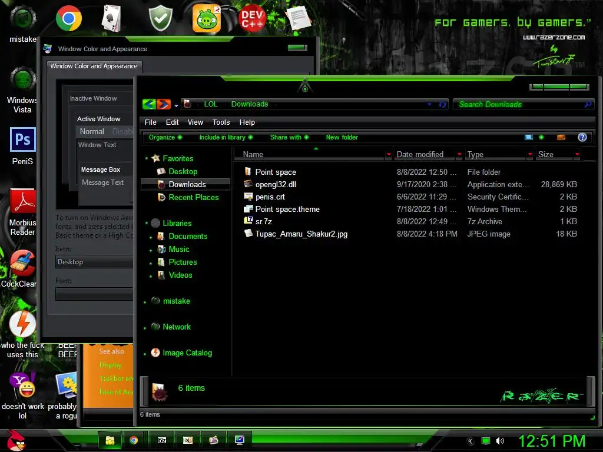This screenshot has height=452, width=603.
Task: Open the Solitaire cards desktop icon
Action: [111, 18]
